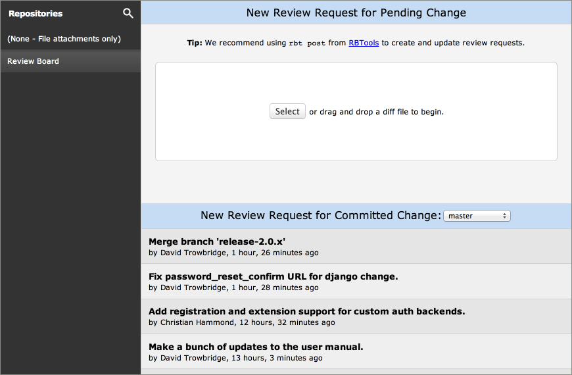
Task: Click the diff file drag and drop area
Action: [x=356, y=111]
